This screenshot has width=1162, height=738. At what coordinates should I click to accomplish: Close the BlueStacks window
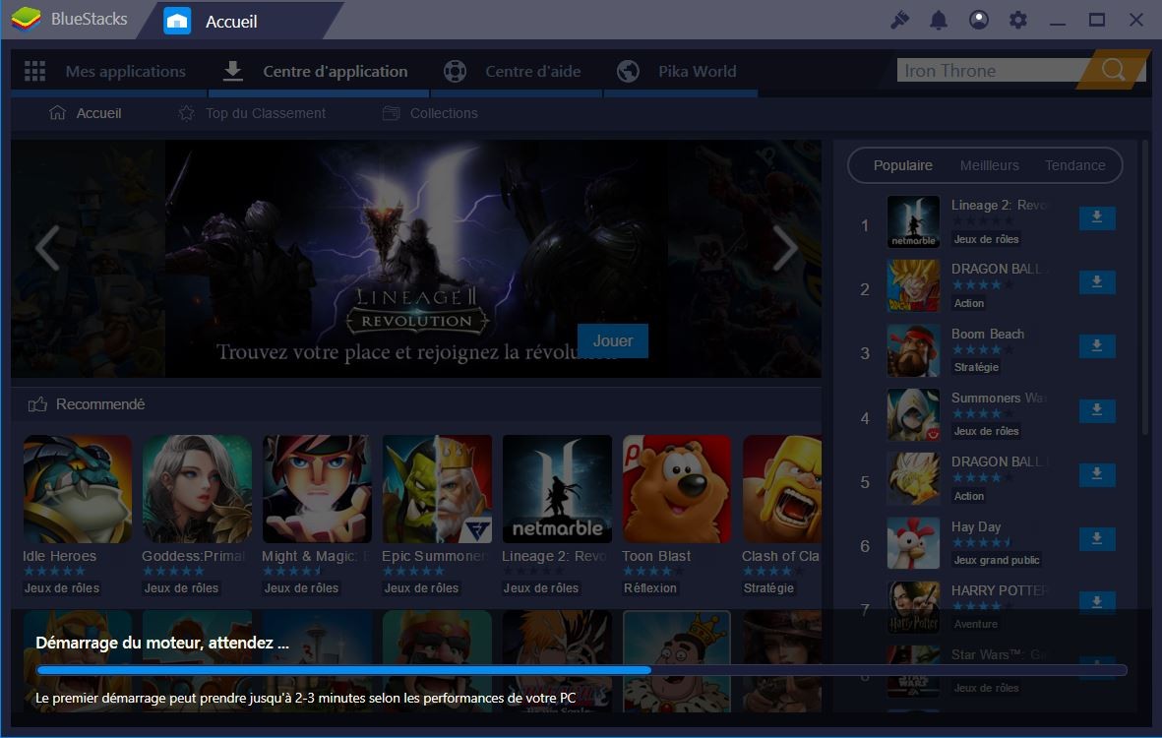[1136, 20]
